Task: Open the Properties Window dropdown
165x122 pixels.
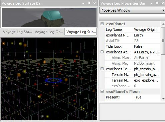Action: click(x=163, y=10)
